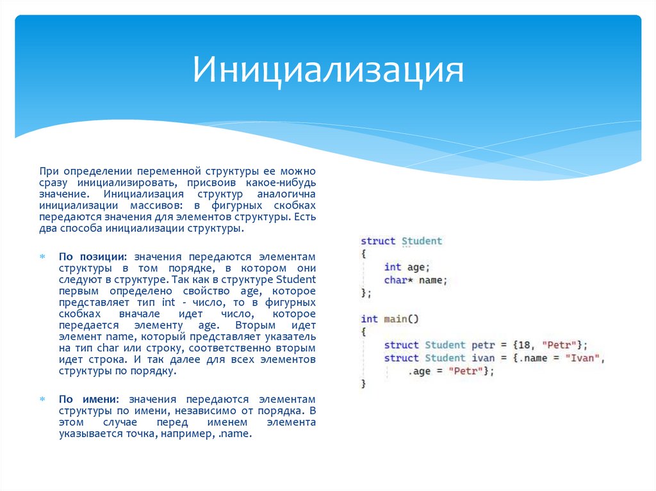The image size is (656, 491).
Task: Select the bullet marker beside По позиции
Action: coord(42,257)
